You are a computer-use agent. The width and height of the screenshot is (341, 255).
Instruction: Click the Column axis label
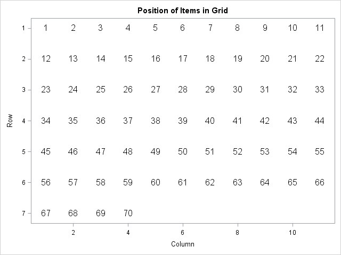tap(183, 244)
